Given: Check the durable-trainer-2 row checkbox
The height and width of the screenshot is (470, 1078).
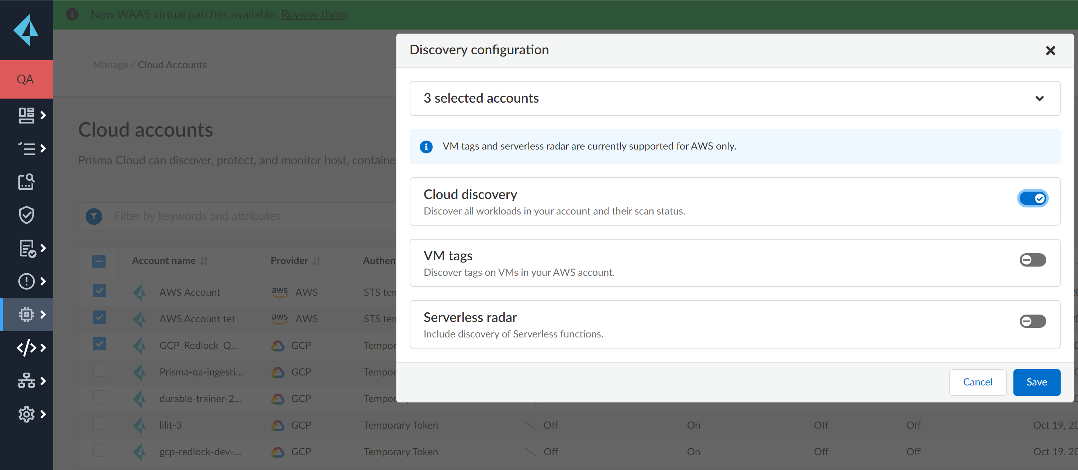Looking at the screenshot, I should coord(99,397).
